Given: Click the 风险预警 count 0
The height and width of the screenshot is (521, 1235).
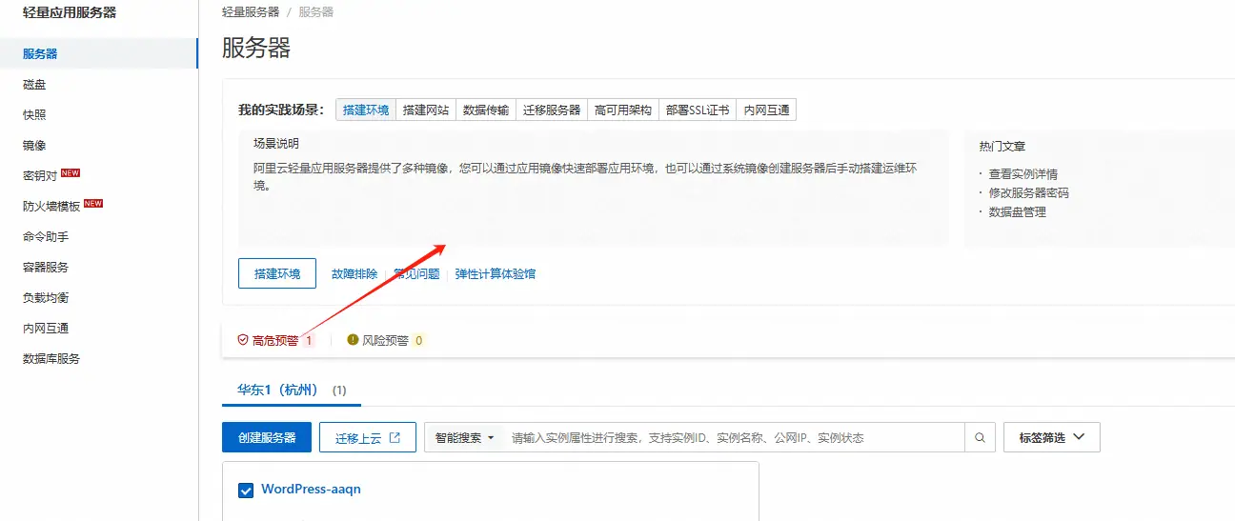Looking at the screenshot, I should tap(418, 340).
